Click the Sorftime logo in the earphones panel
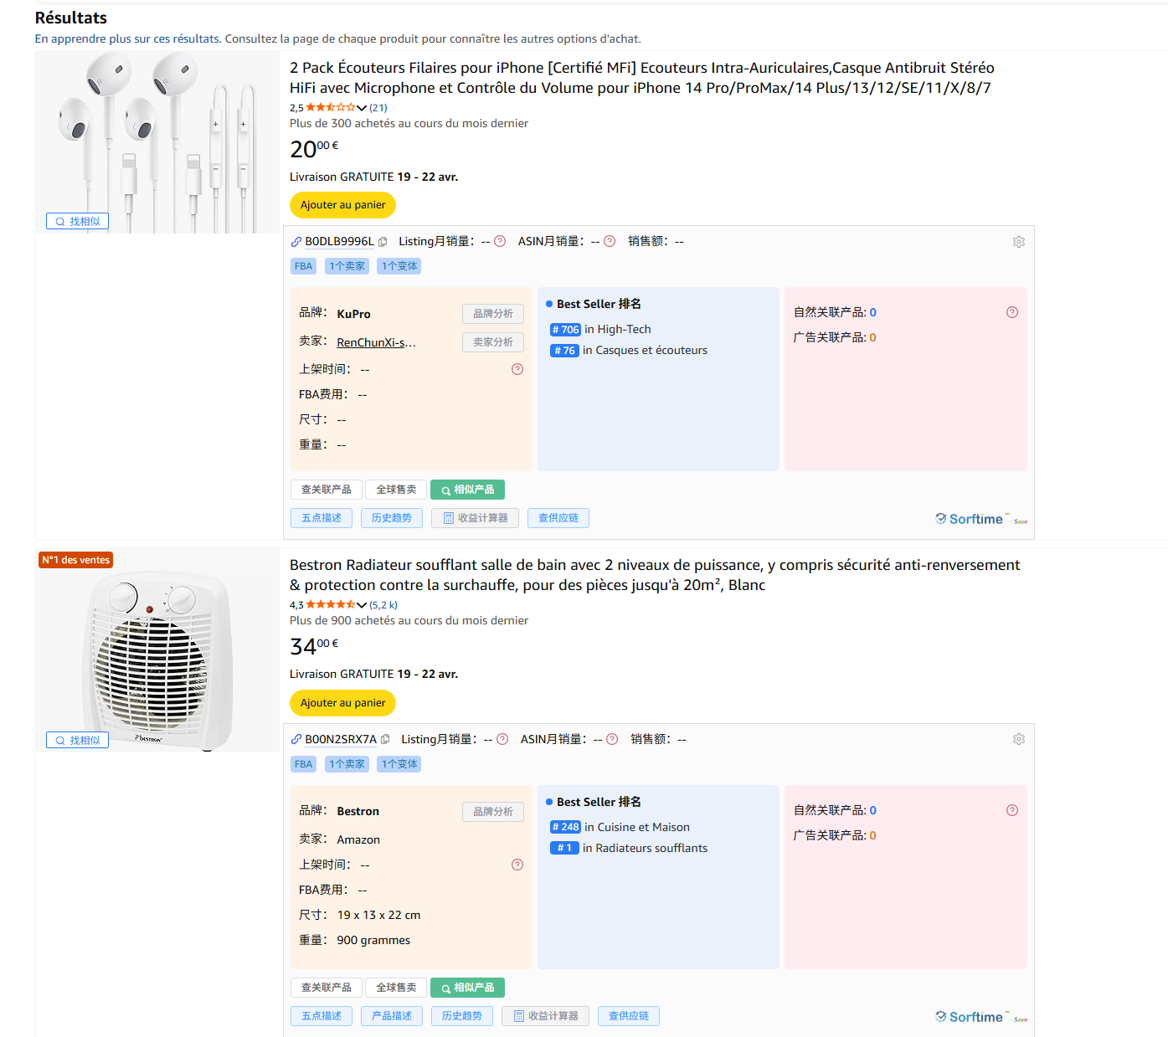The width and height of the screenshot is (1168, 1037). pyautogui.click(x=970, y=519)
